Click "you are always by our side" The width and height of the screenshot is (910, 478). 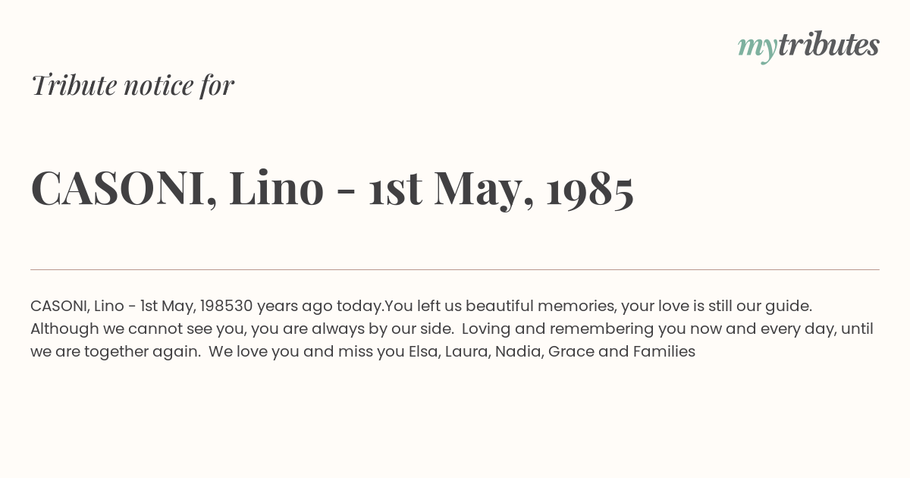(x=351, y=329)
